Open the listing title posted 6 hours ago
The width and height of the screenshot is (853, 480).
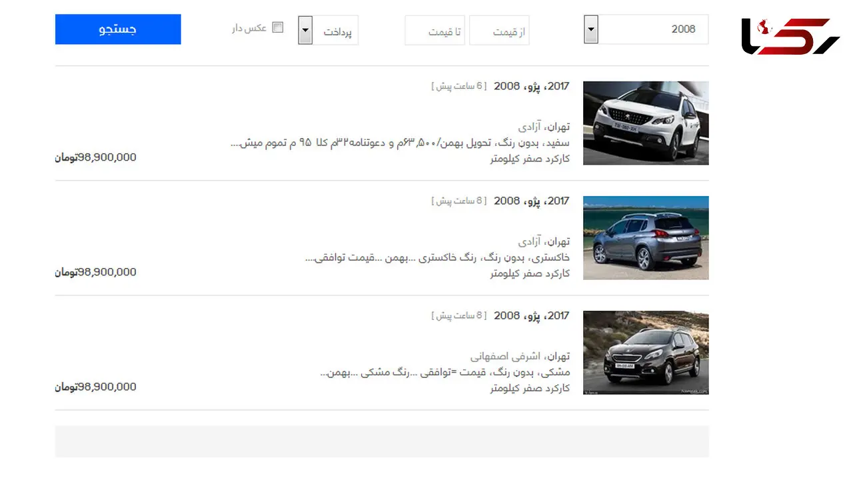tap(532, 86)
